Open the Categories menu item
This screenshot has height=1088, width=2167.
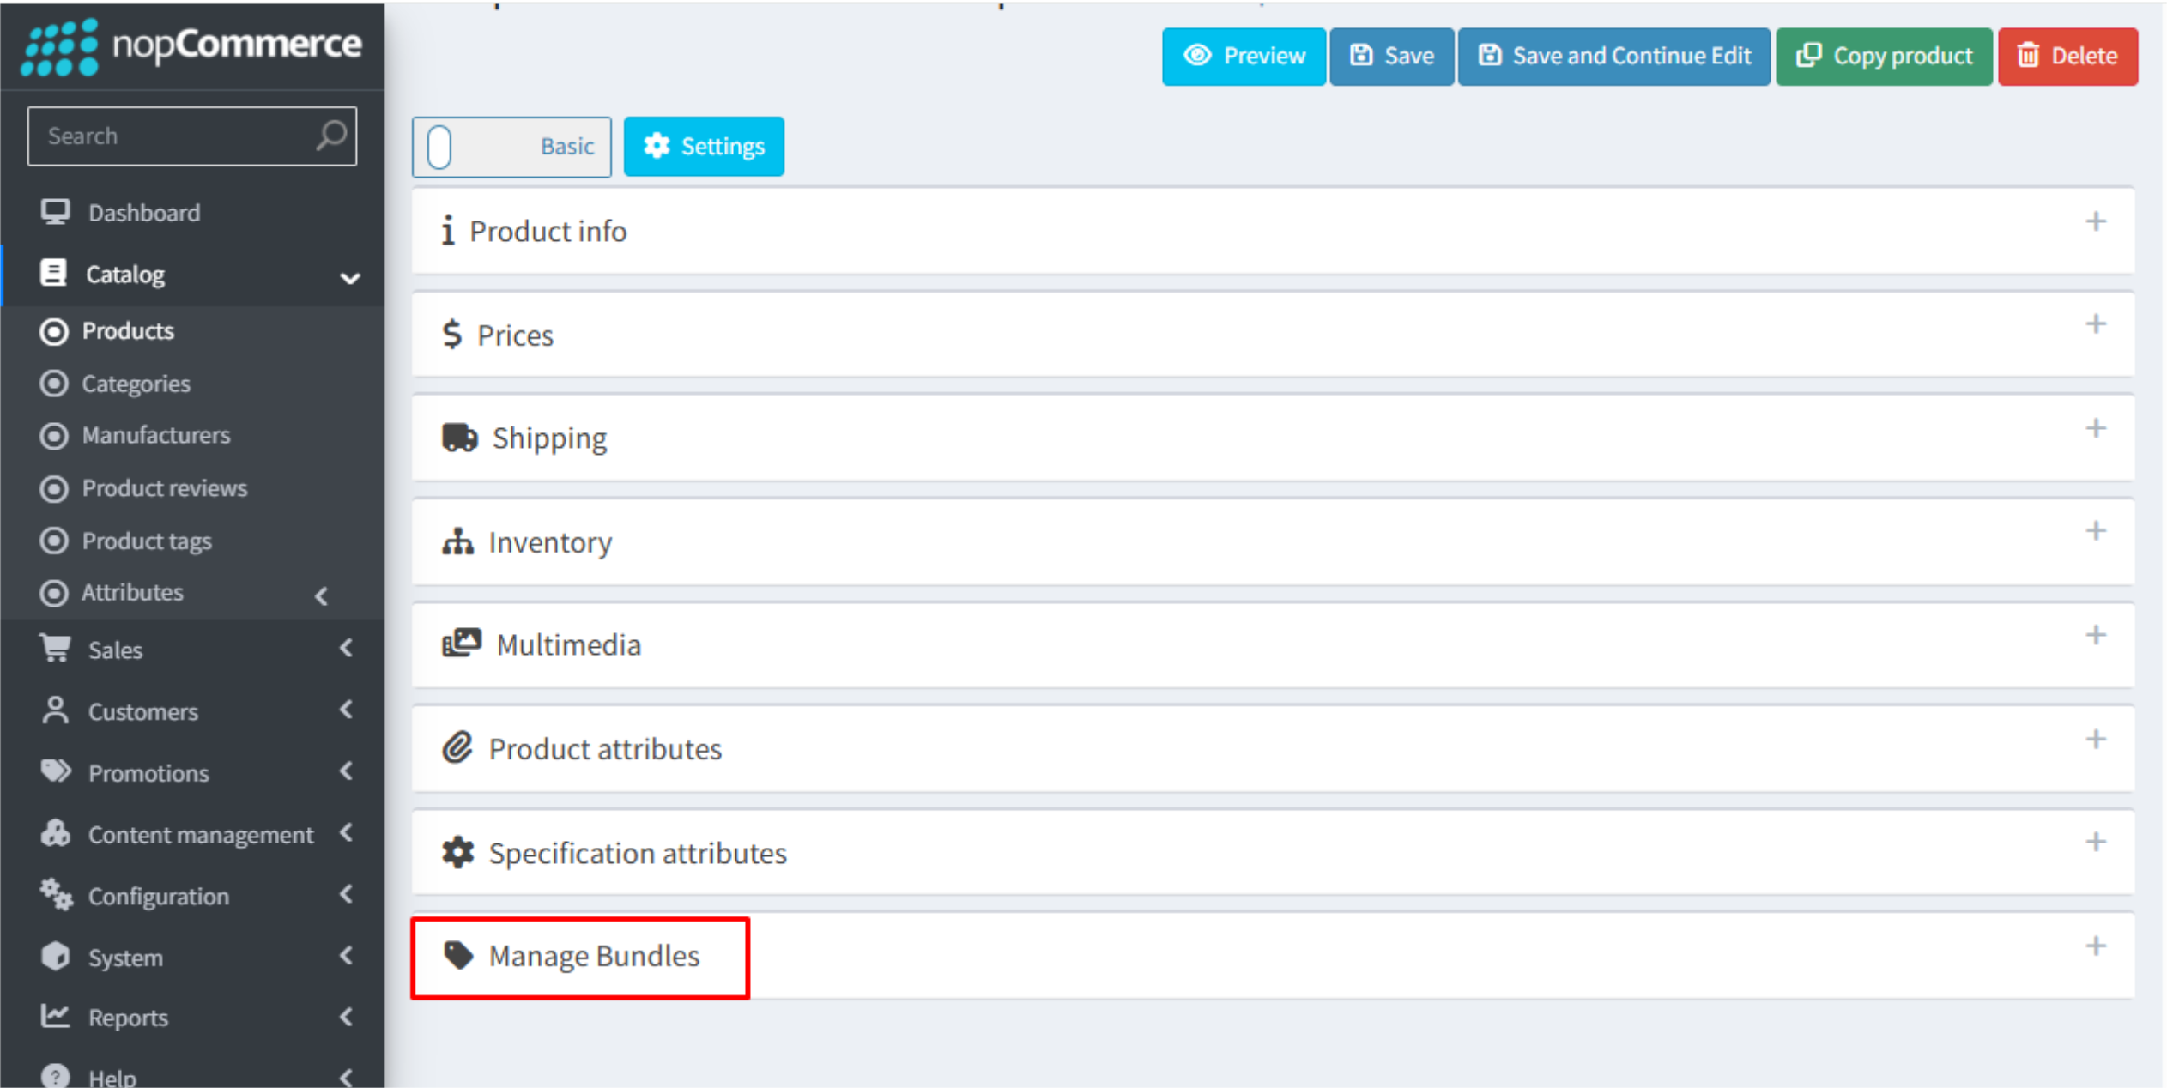(136, 384)
